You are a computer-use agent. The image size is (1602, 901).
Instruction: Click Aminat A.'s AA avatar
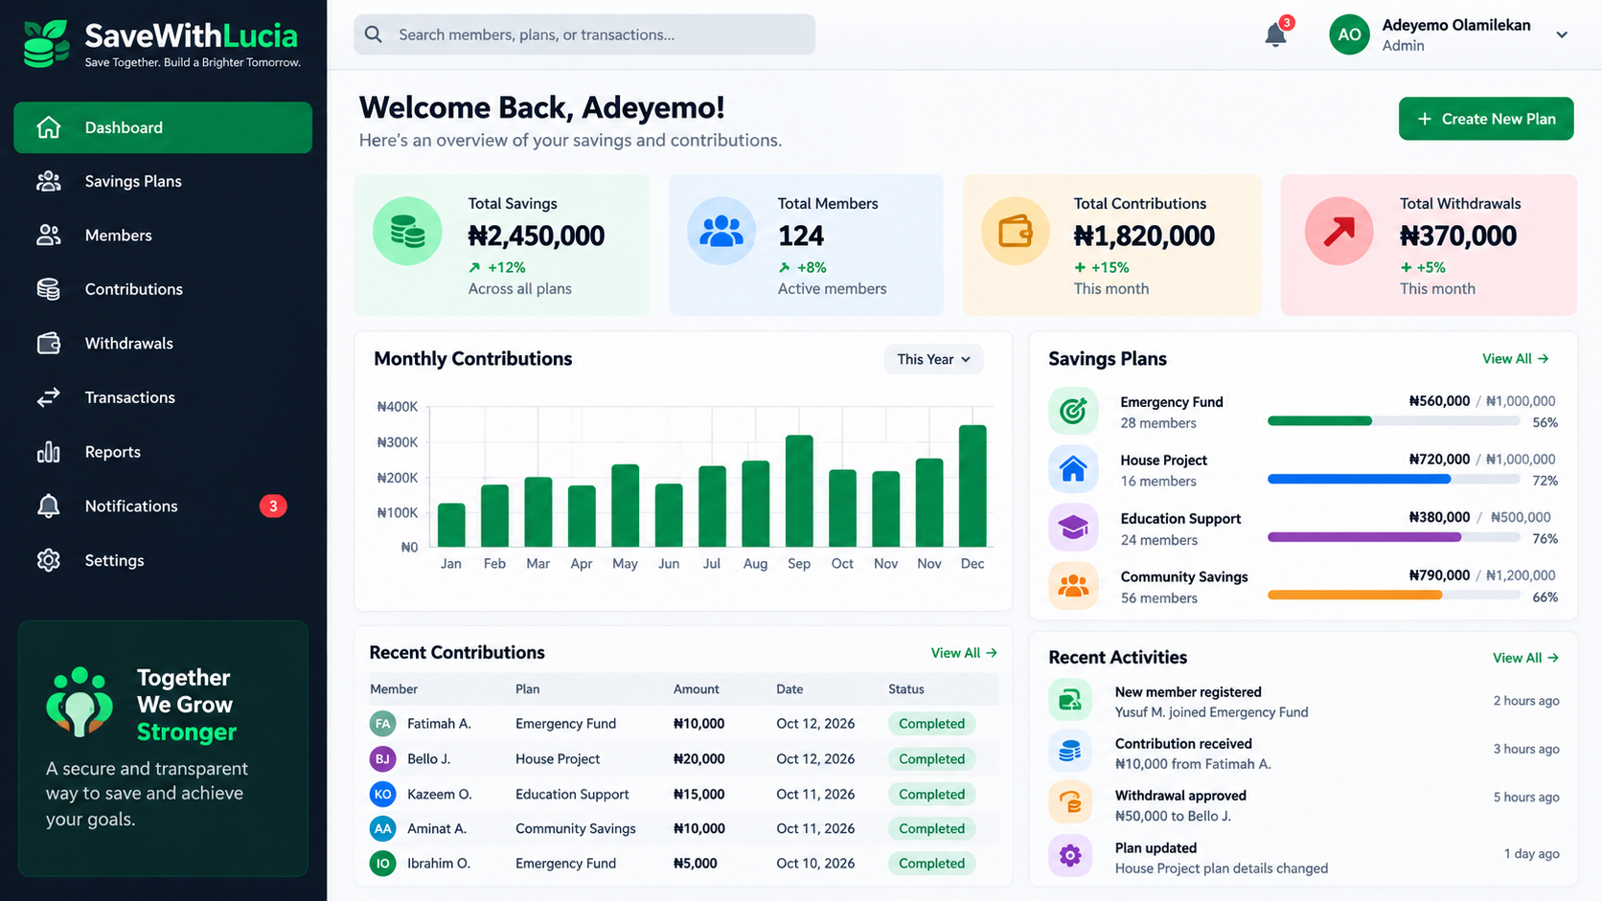382,828
